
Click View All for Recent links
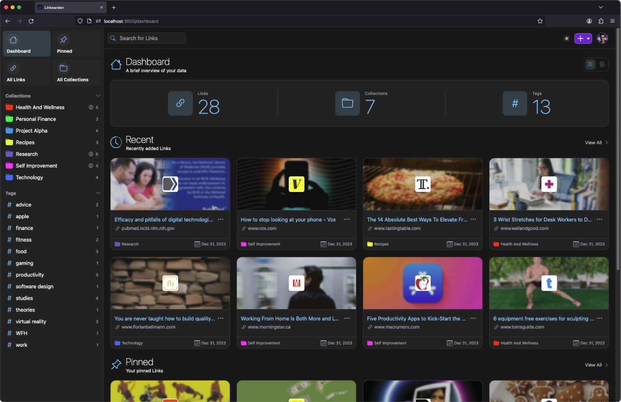(x=596, y=143)
